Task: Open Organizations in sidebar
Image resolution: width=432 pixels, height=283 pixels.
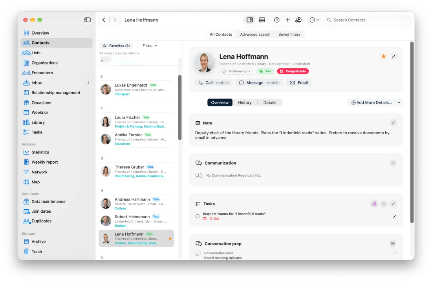Action: tap(56, 63)
